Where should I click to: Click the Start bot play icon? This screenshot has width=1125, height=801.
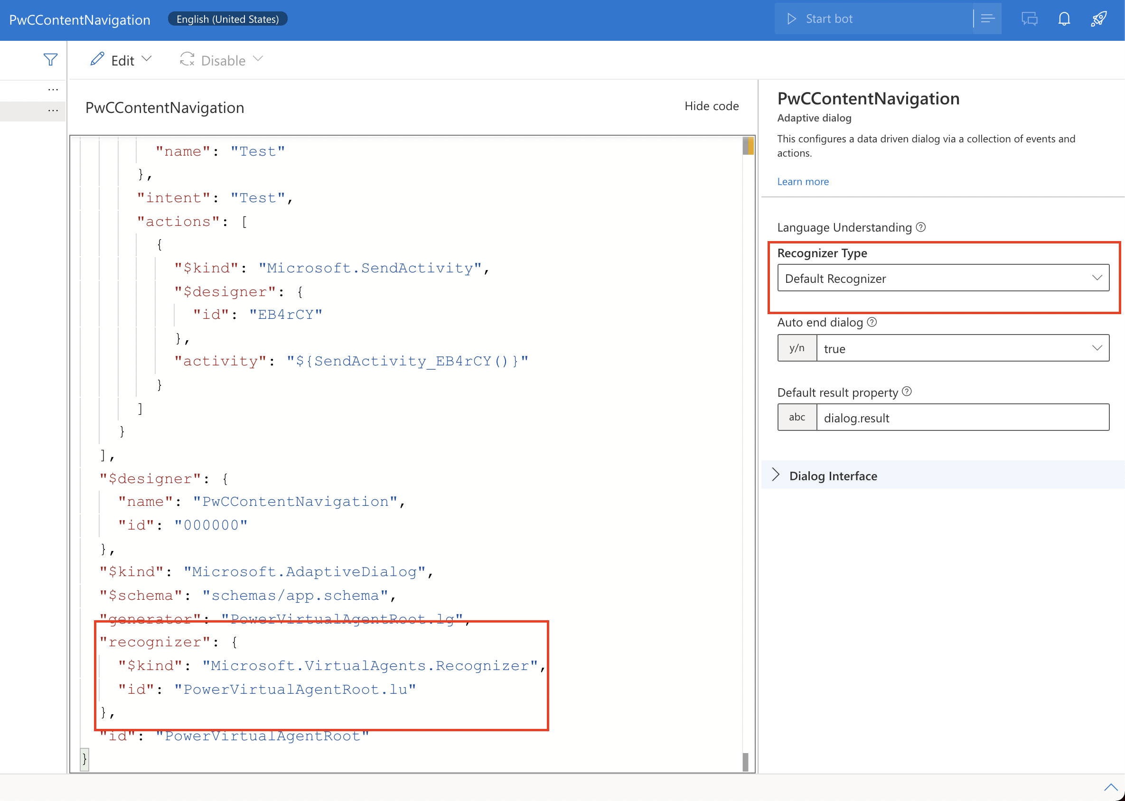[791, 18]
